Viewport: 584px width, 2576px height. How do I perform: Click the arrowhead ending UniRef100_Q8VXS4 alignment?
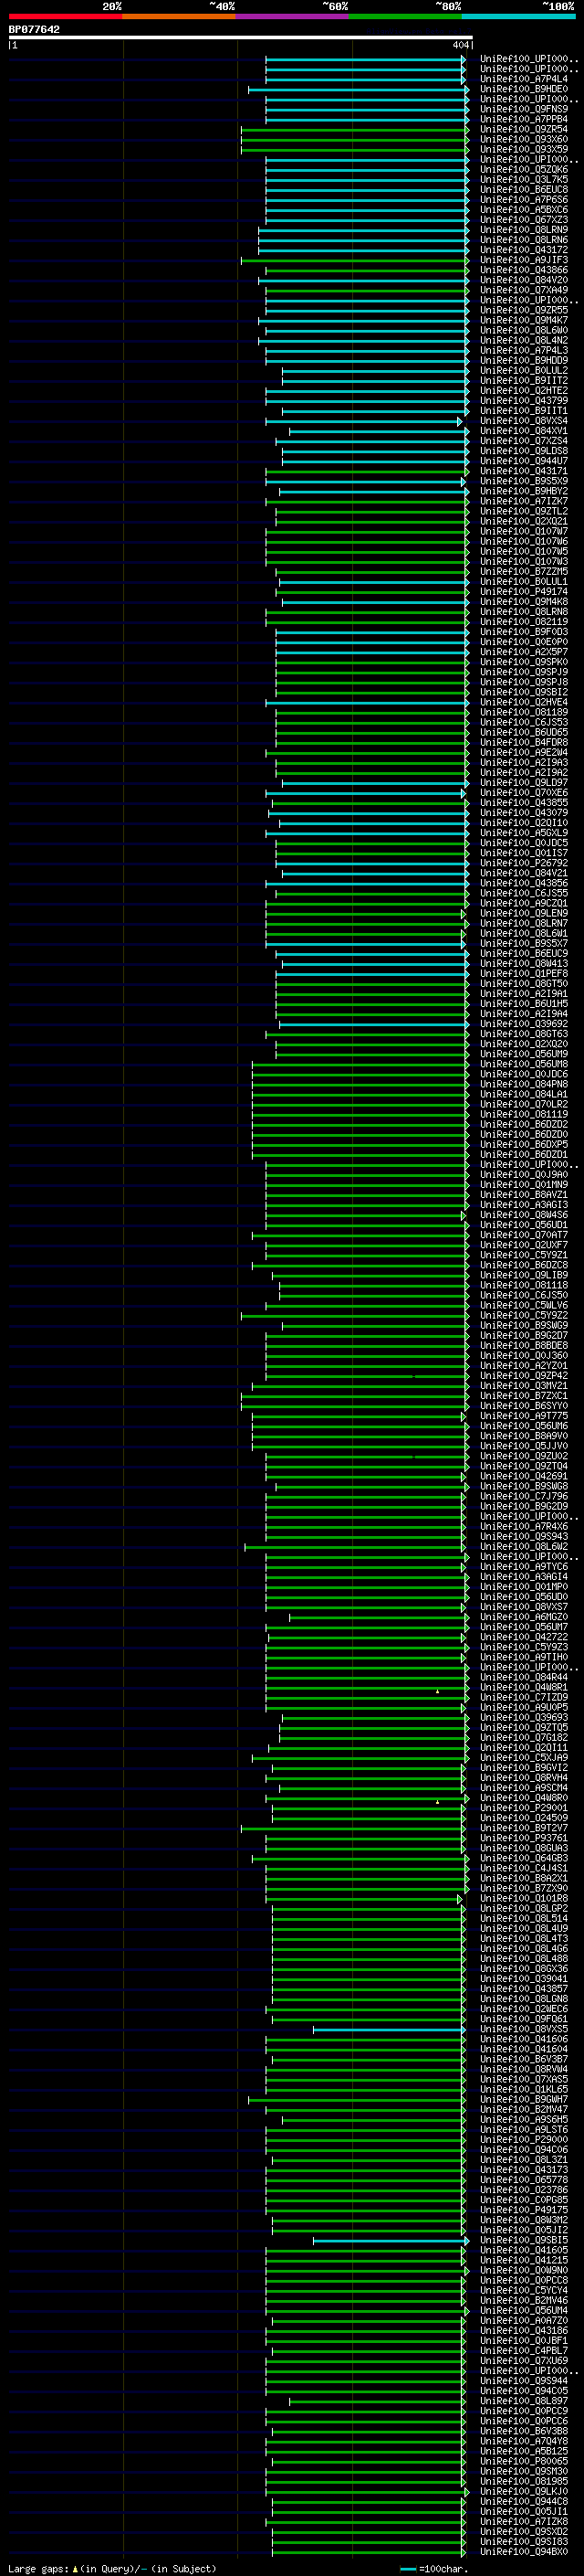[x=460, y=421]
